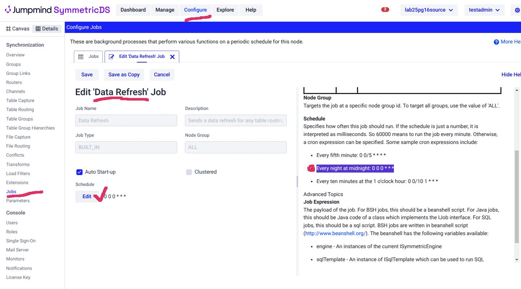This screenshot has height=289, width=521.
Task: Click the help panel scroll down arrow
Action: click(x=516, y=259)
